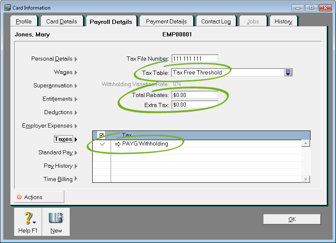Viewport: 336px width, 243px height.
Task: Click the Tax column header checkbox
Action: 101,135
